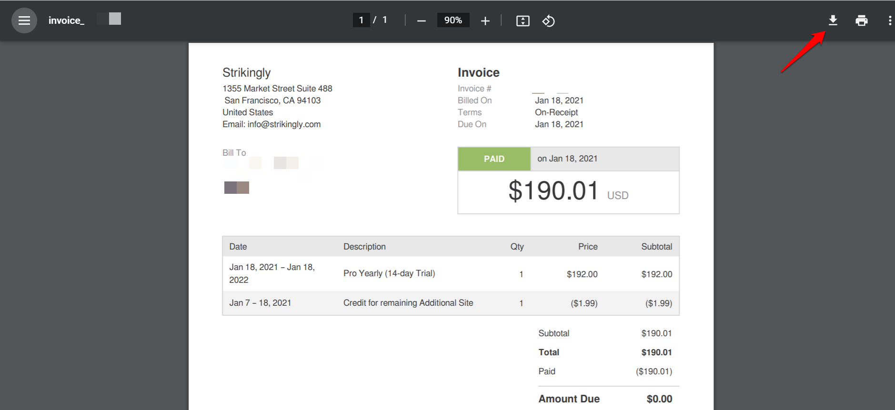Select the Terms label
This screenshot has height=410, width=895.
(470, 112)
